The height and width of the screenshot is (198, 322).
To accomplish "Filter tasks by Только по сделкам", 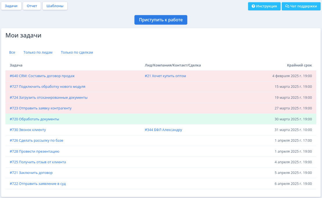I will coord(77,52).
